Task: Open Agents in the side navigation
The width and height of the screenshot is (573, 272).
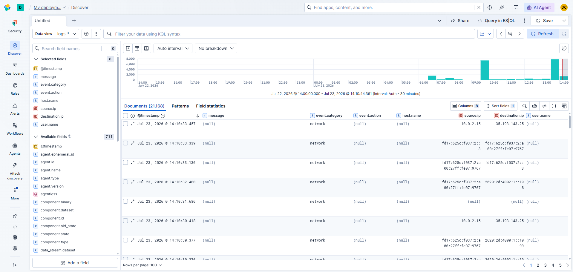Action: pos(15,149)
